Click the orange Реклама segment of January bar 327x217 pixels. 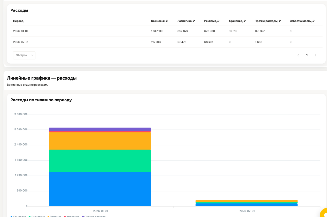[x=100, y=141]
